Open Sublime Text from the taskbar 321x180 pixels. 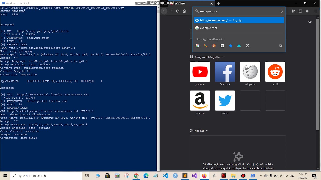(x=185, y=176)
